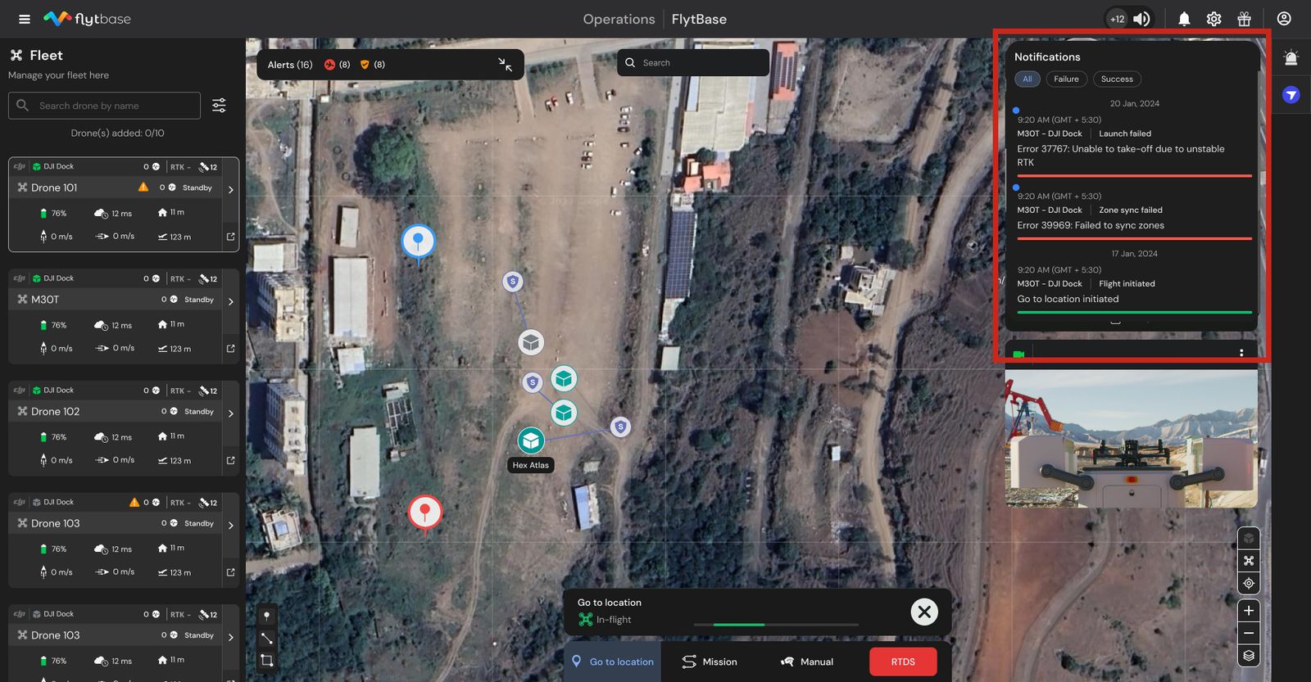This screenshot has width=1311, height=682.
Task: Click the Go to location progress bar
Action: click(x=776, y=625)
